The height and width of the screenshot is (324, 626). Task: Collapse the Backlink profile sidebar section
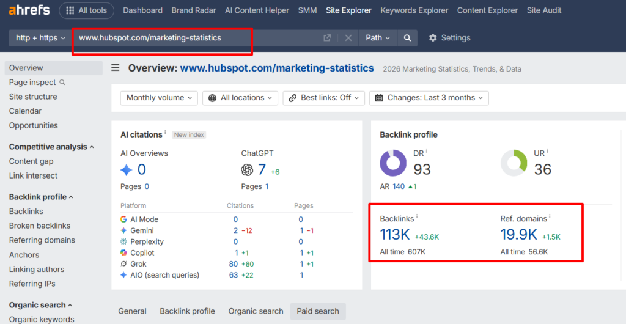pos(41,197)
